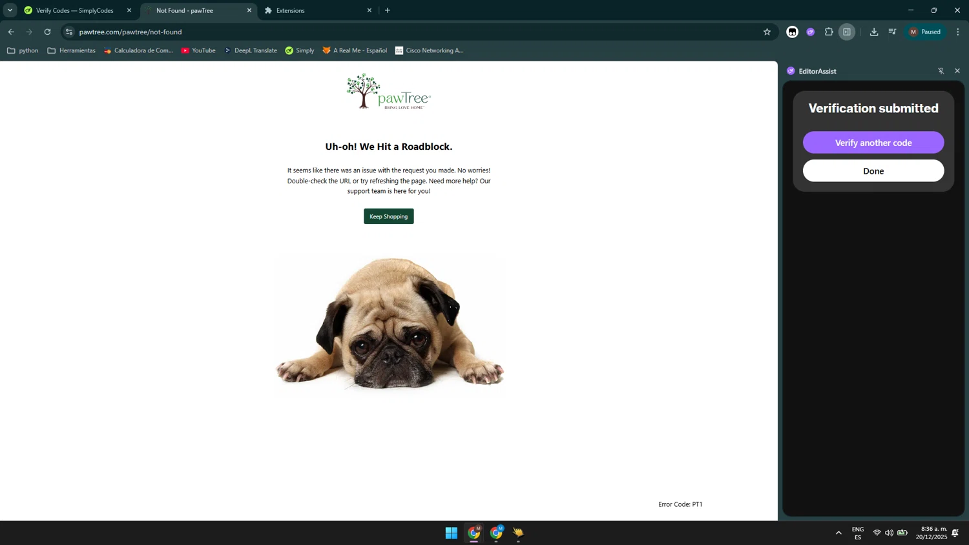Close the Verify Codes tab

coord(129,10)
